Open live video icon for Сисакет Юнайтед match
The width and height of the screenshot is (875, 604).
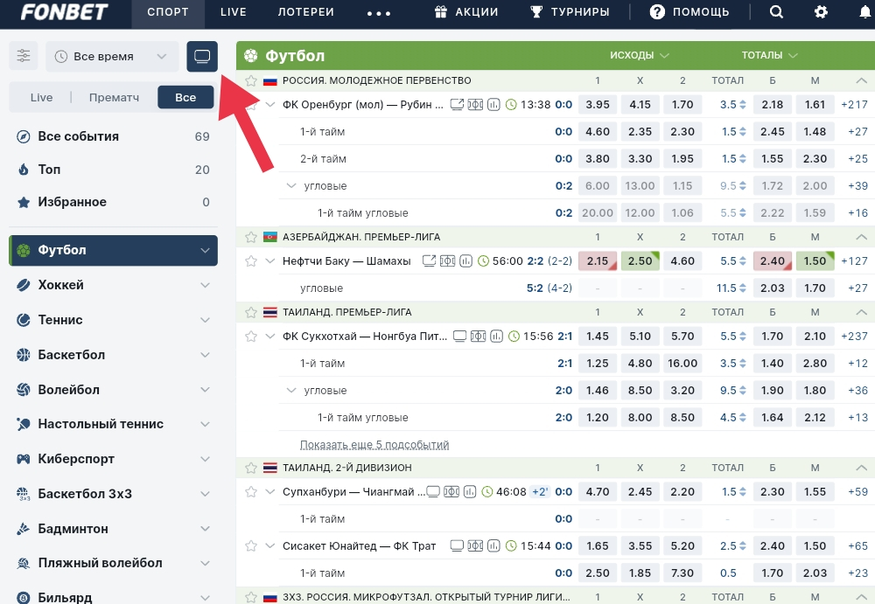[456, 545]
